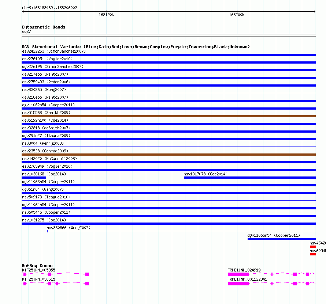Screen dimensions: 326x304
Task: Click the short blue bar under nsv1030168
Action: click(34, 178)
